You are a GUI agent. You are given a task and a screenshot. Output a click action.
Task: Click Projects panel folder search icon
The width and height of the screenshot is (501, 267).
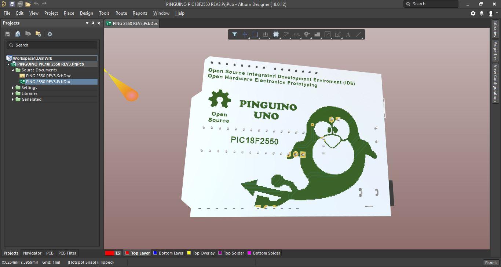click(x=28, y=34)
